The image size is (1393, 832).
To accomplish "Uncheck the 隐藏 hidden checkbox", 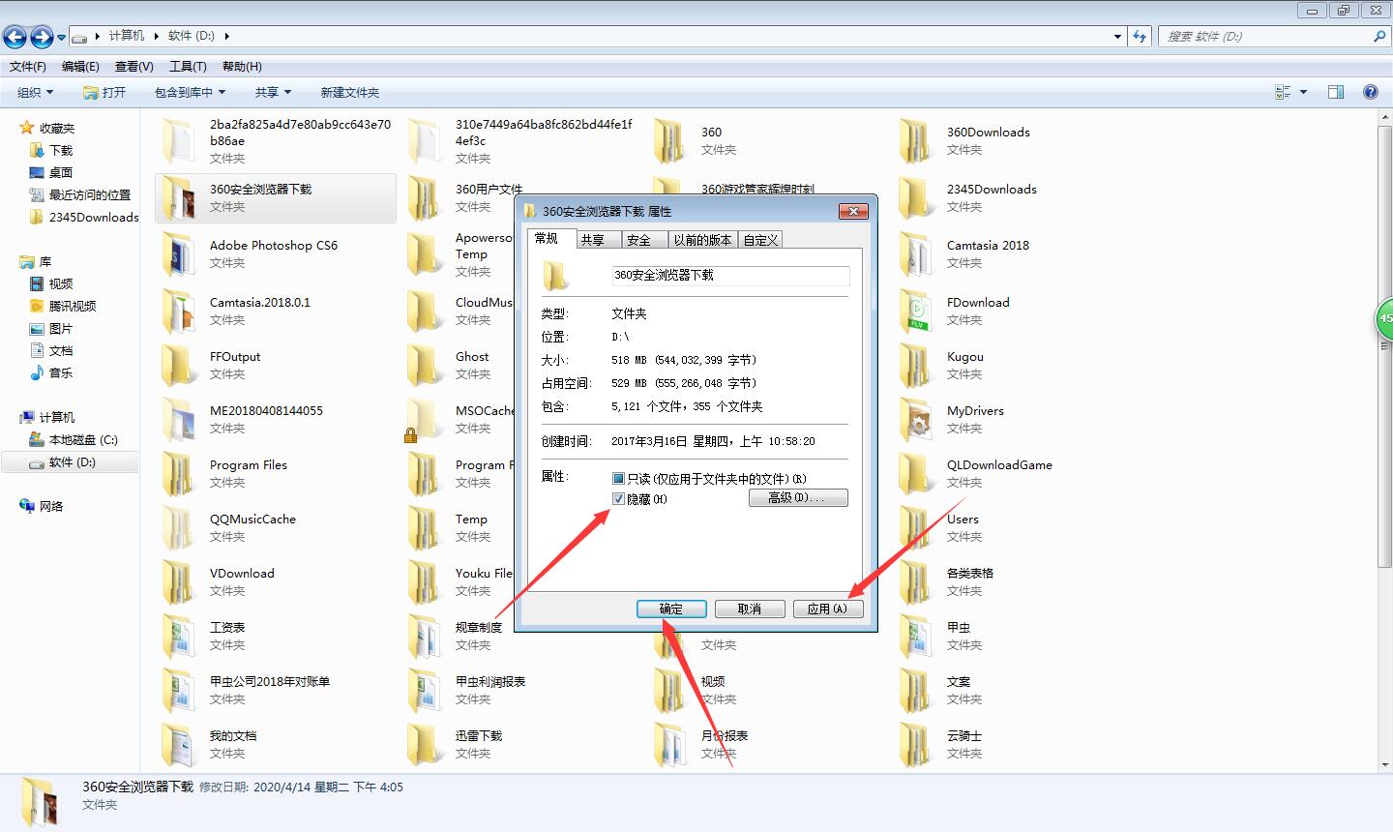I will 619,499.
